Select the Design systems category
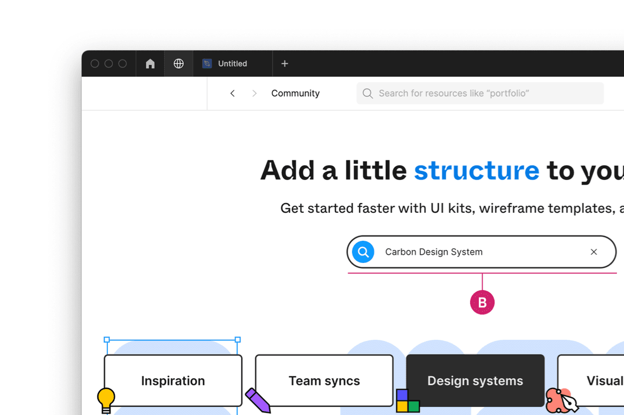This screenshot has height=415, width=624. coord(475,380)
